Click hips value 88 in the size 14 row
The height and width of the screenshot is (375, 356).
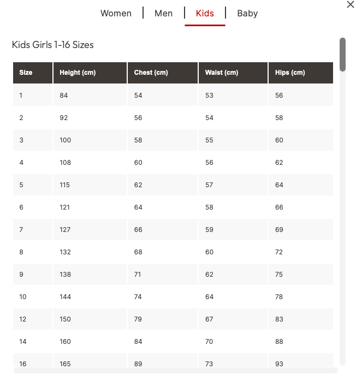279,342
